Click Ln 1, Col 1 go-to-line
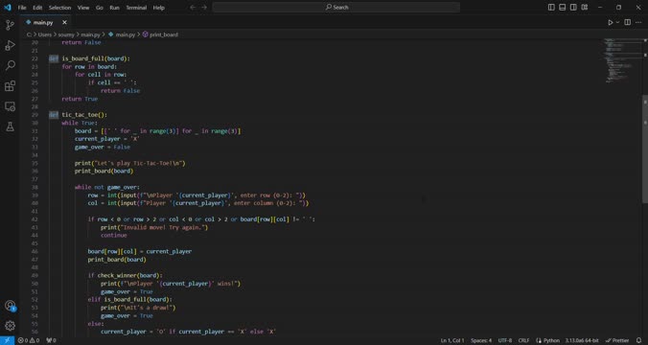Screen dimensions: 648x345 click(452, 340)
